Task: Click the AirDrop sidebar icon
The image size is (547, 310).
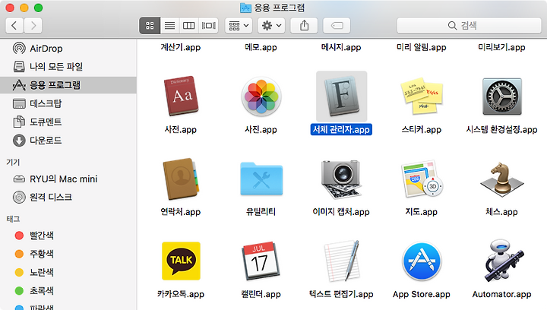Action: click(19, 48)
